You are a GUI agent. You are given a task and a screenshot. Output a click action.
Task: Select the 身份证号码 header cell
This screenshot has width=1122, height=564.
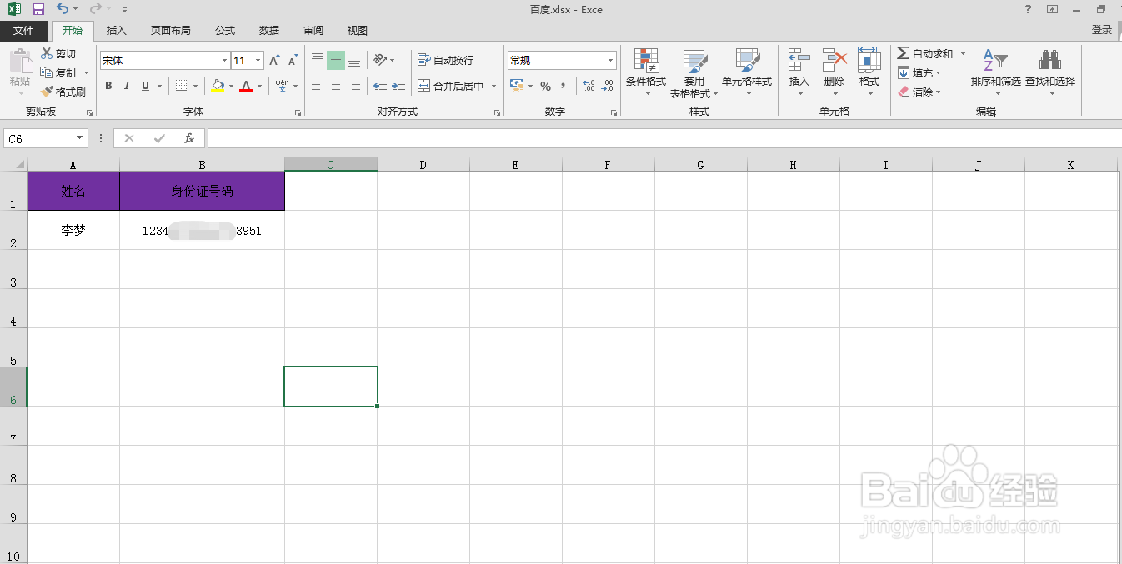pos(202,191)
